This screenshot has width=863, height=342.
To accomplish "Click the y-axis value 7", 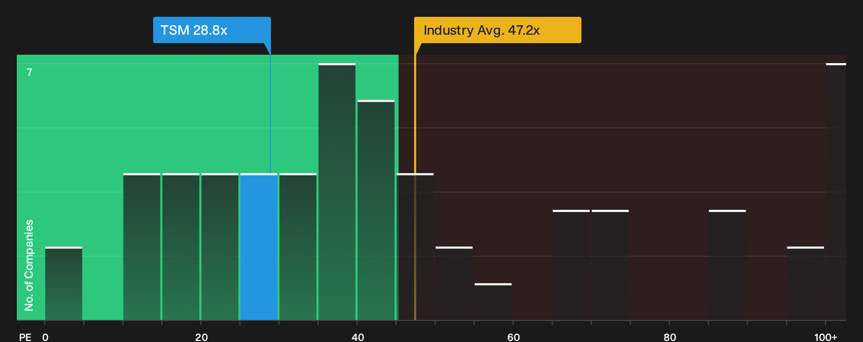I will (29, 72).
